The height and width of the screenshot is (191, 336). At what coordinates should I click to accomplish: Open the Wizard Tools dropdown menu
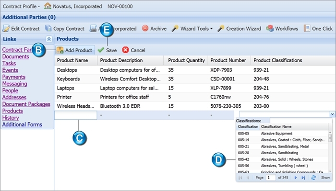click(x=192, y=28)
